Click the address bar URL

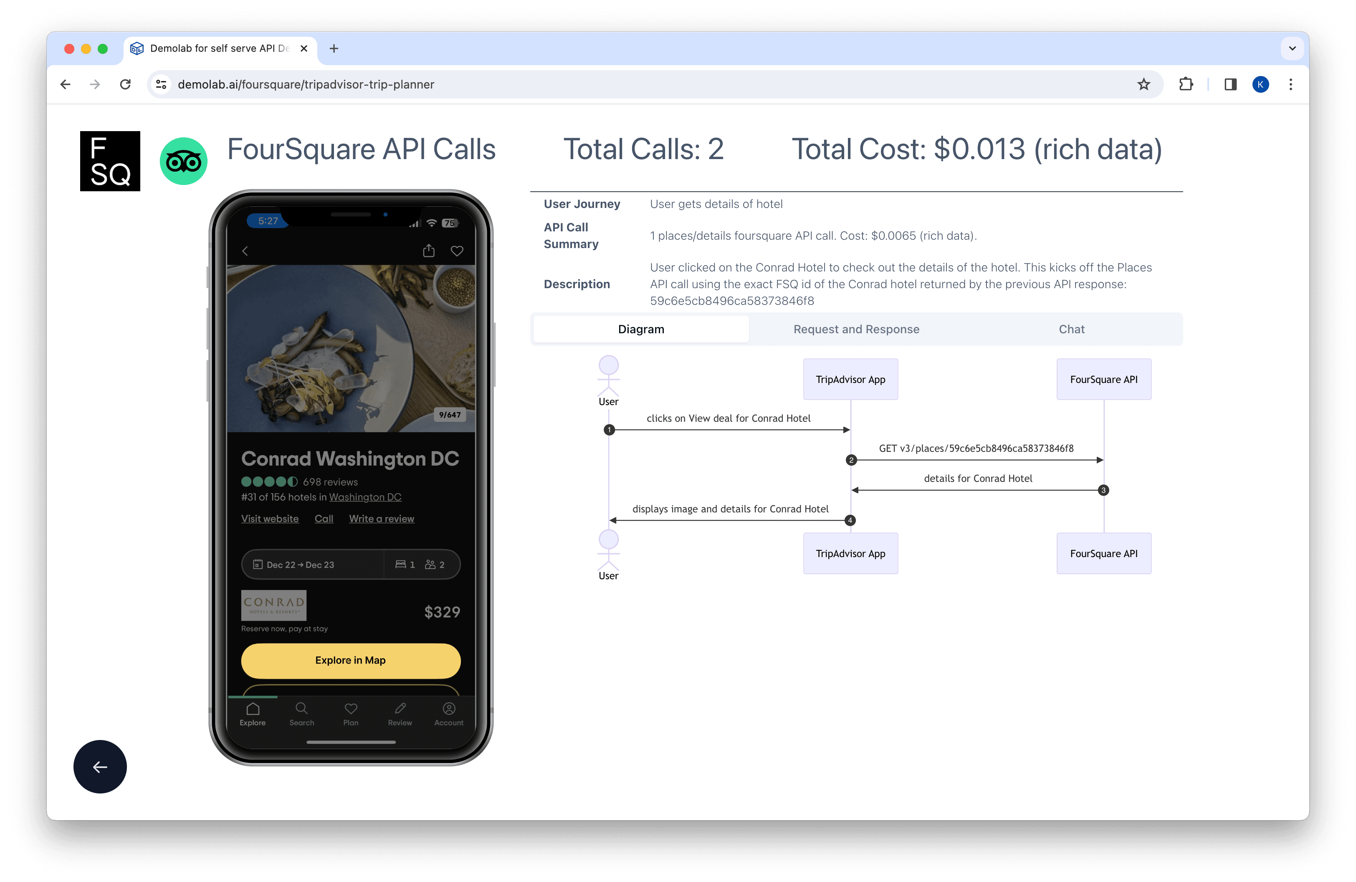tap(305, 84)
